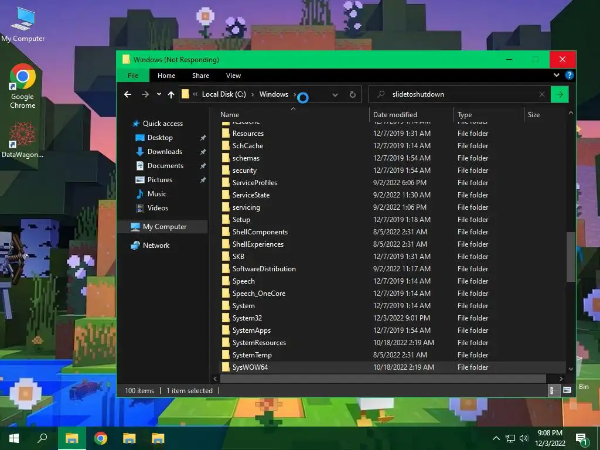Clear the slidetoshutdown search text
This screenshot has width=600, height=450.
[x=542, y=94]
